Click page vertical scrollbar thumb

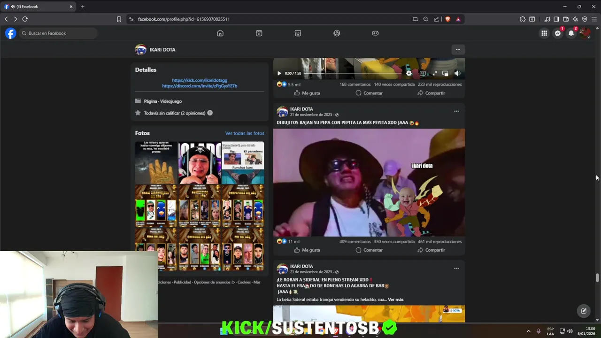tap(597, 277)
